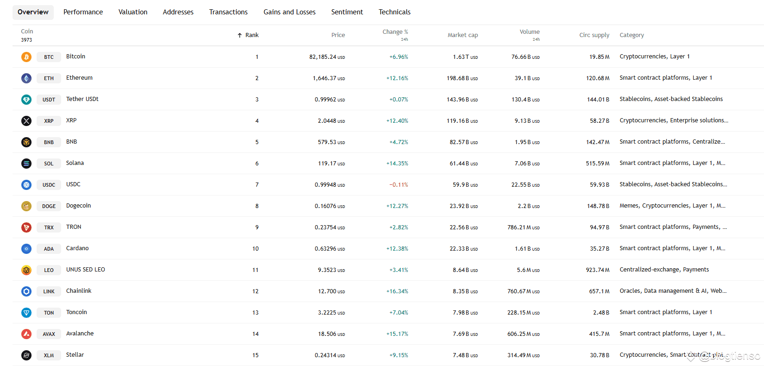Open the Stellar name link
Image resolution: width=764 pixels, height=366 pixels.
tap(75, 355)
